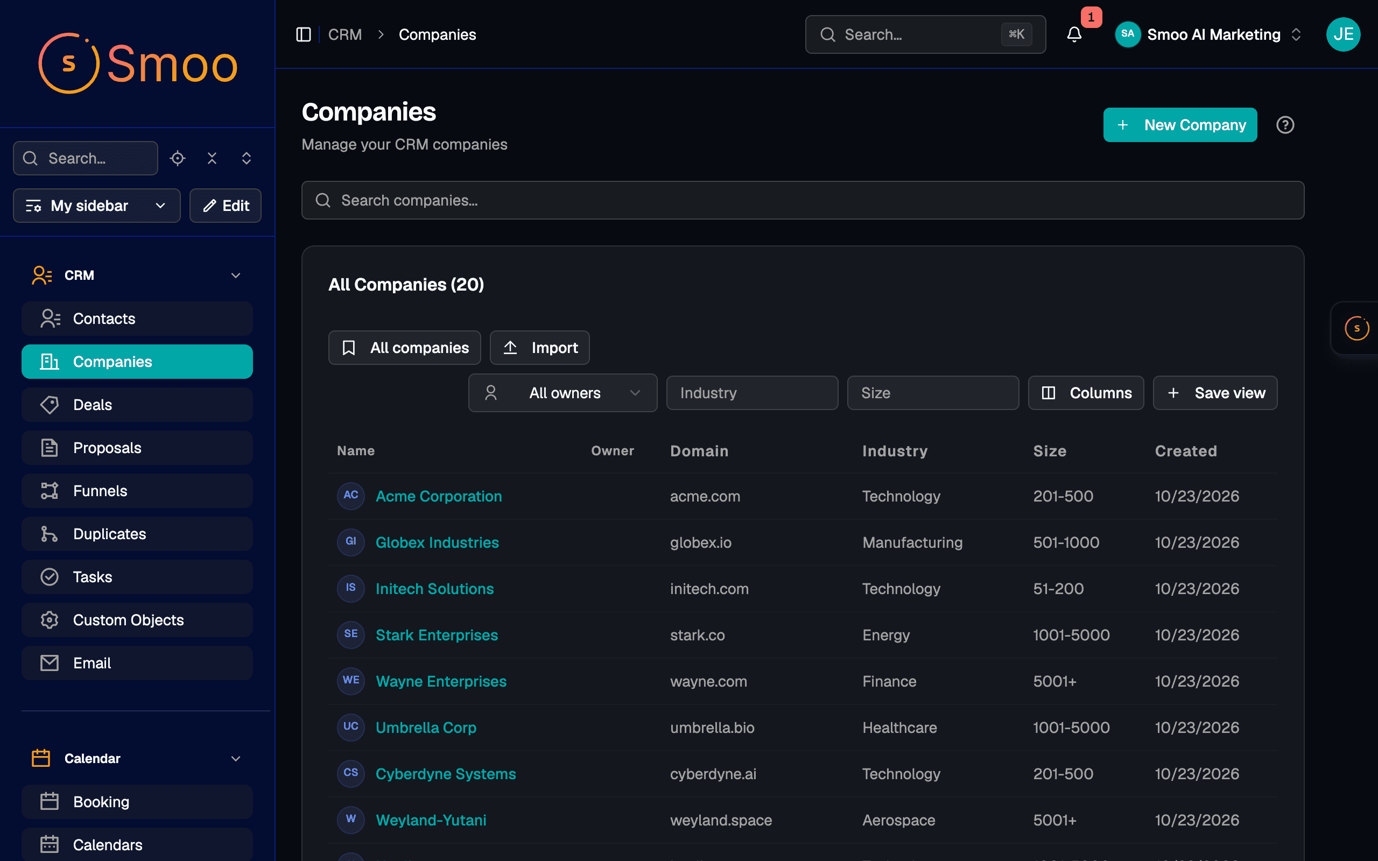This screenshot has width=1378, height=861.
Task: Toggle the sidebar panel icon
Action: tap(304, 35)
